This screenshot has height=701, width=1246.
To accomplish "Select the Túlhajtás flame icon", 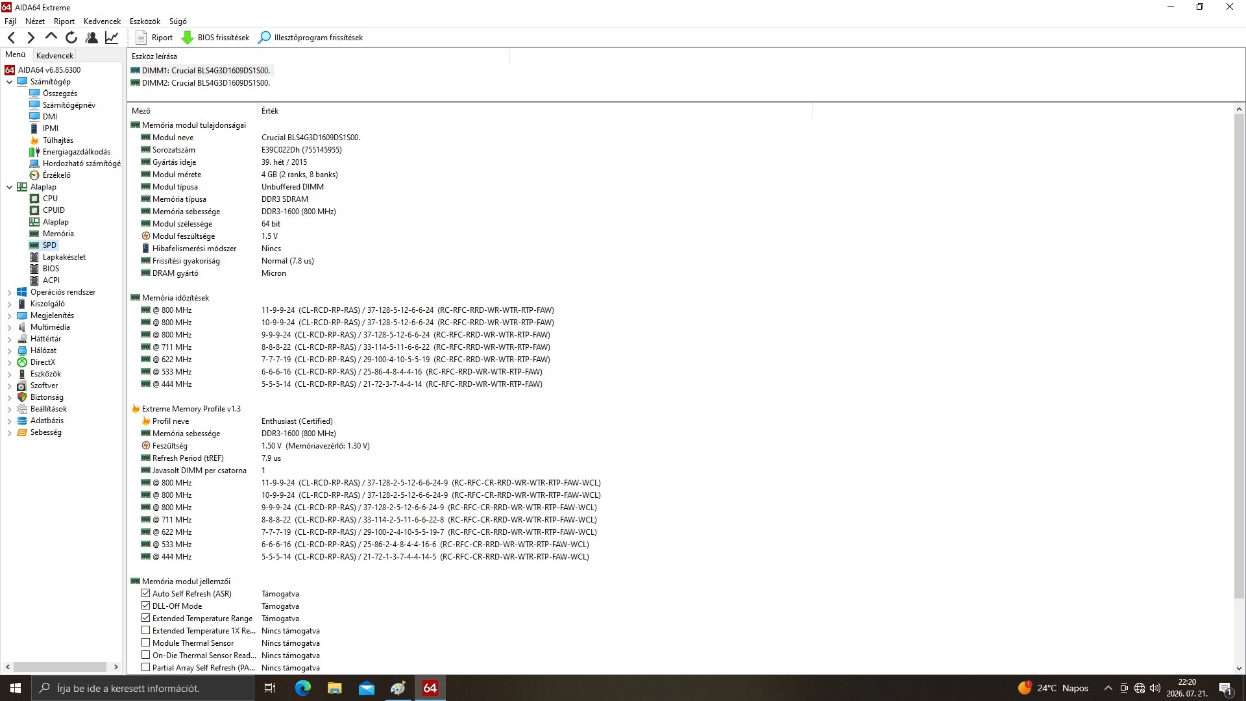I will point(34,140).
